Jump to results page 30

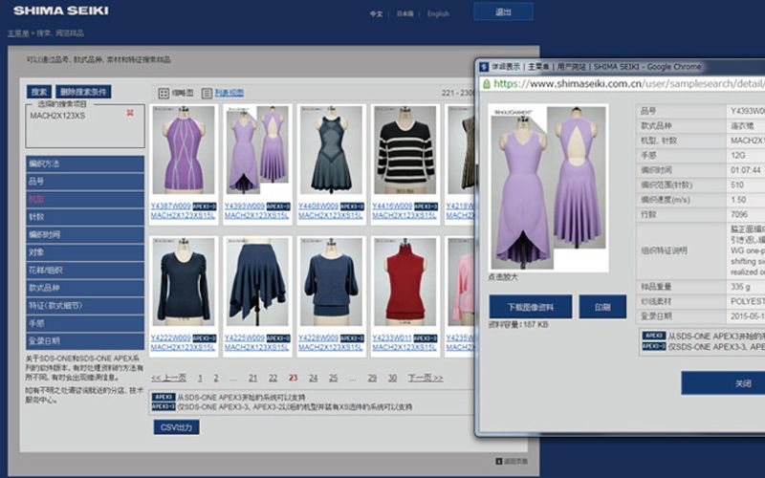(x=392, y=378)
